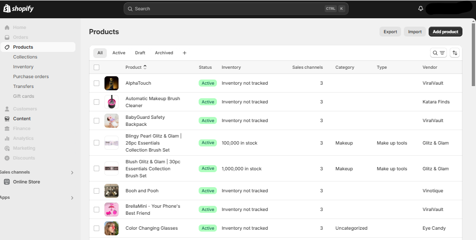Add a new view with the plus icon
The width and height of the screenshot is (476, 240).
coord(184,53)
